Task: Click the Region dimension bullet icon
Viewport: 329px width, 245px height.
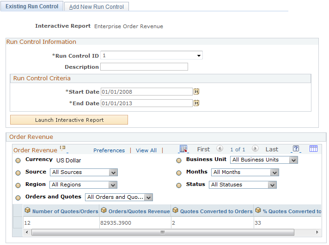Action: pos(18,185)
